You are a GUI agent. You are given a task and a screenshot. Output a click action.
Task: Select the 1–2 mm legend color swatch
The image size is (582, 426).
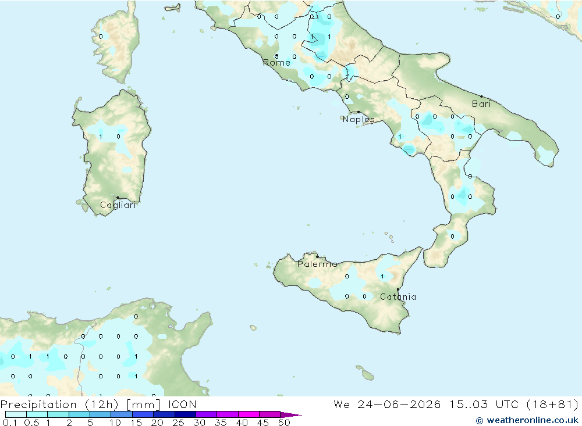[58, 414]
